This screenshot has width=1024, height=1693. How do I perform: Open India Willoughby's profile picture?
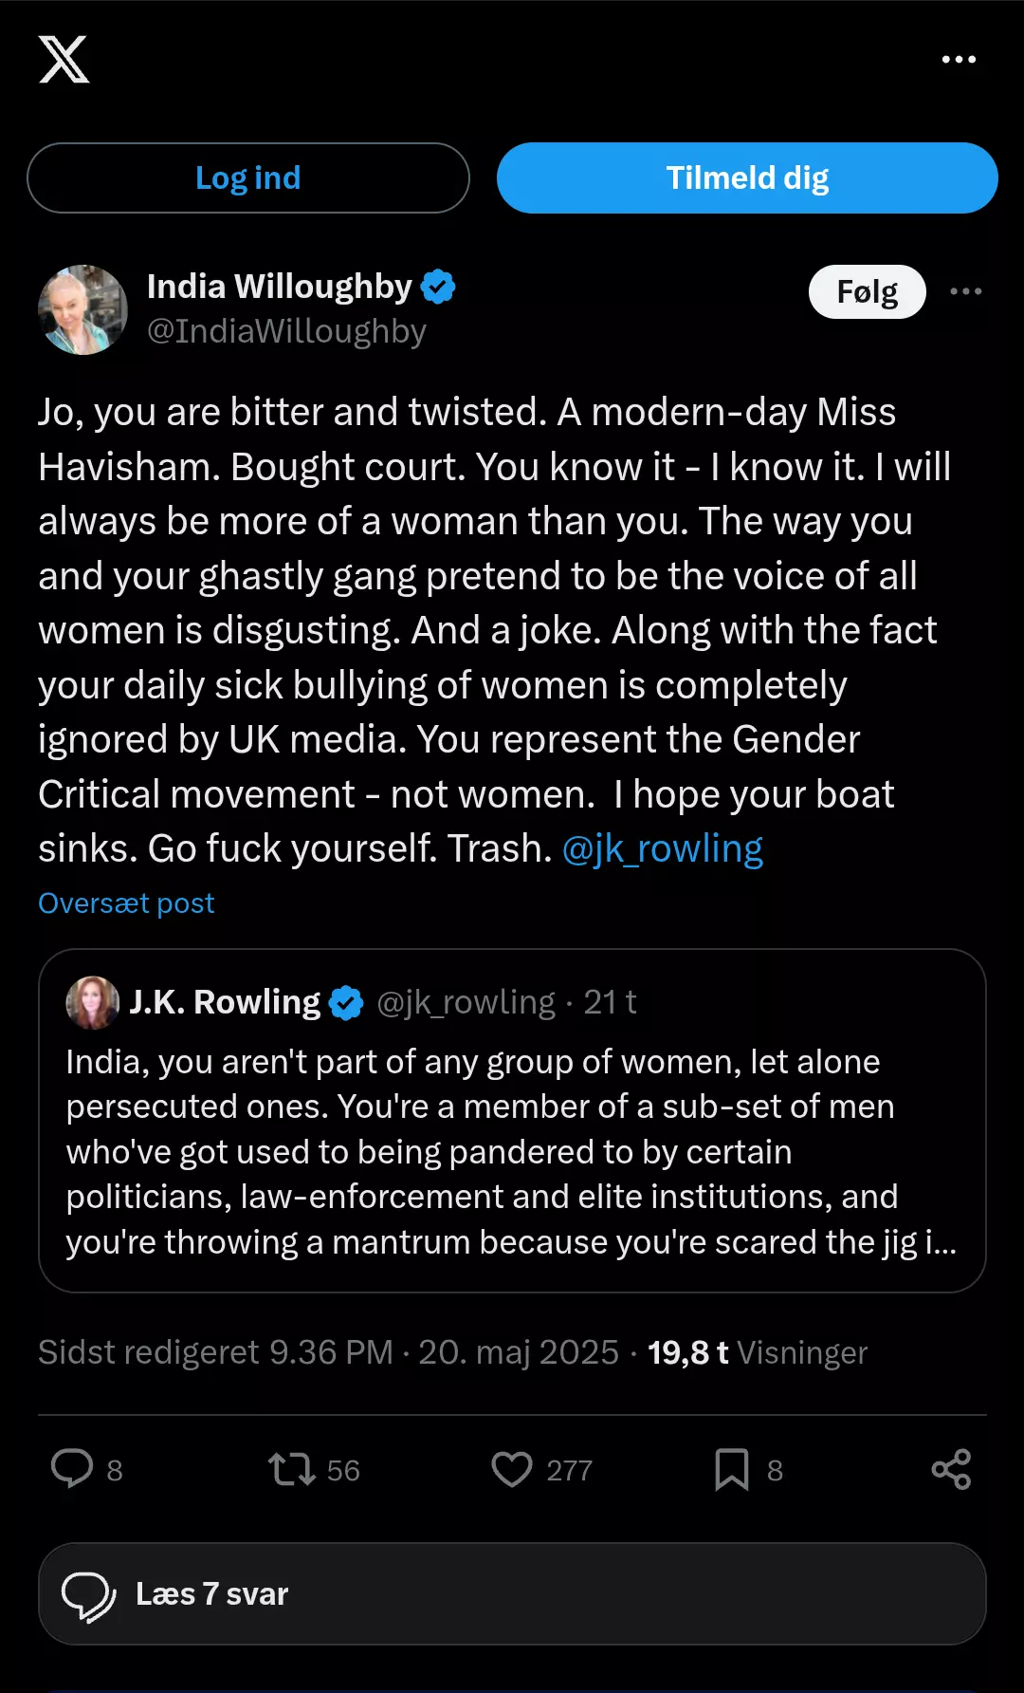pyautogui.click(x=82, y=310)
